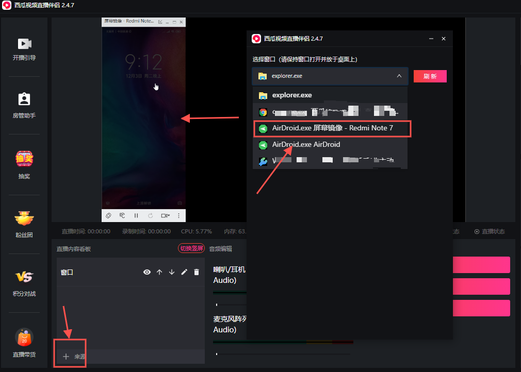Click the CPU: 5.77% status text
Viewport: 521px width, 372px height.
pos(197,231)
